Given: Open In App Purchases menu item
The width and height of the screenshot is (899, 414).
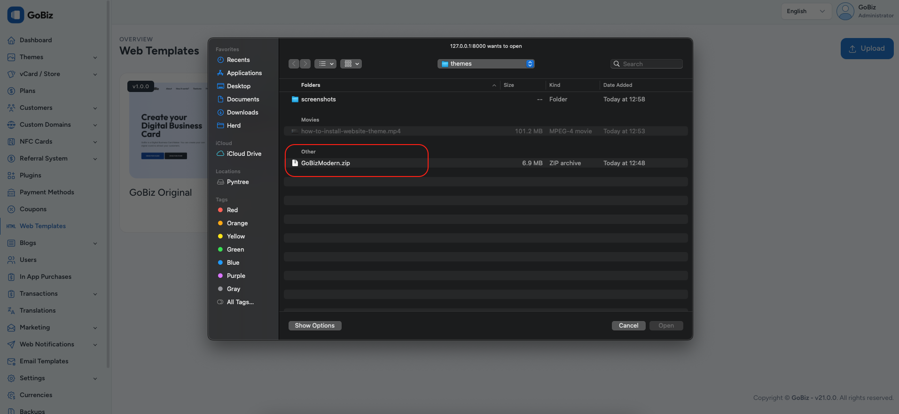Looking at the screenshot, I should [x=46, y=277].
